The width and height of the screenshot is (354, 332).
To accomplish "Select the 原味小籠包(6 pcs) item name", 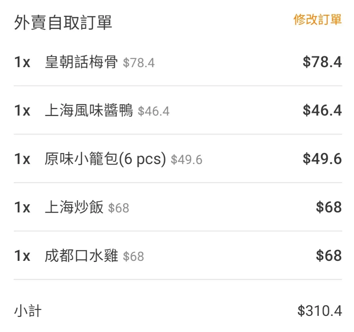I will click(x=105, y=159).
